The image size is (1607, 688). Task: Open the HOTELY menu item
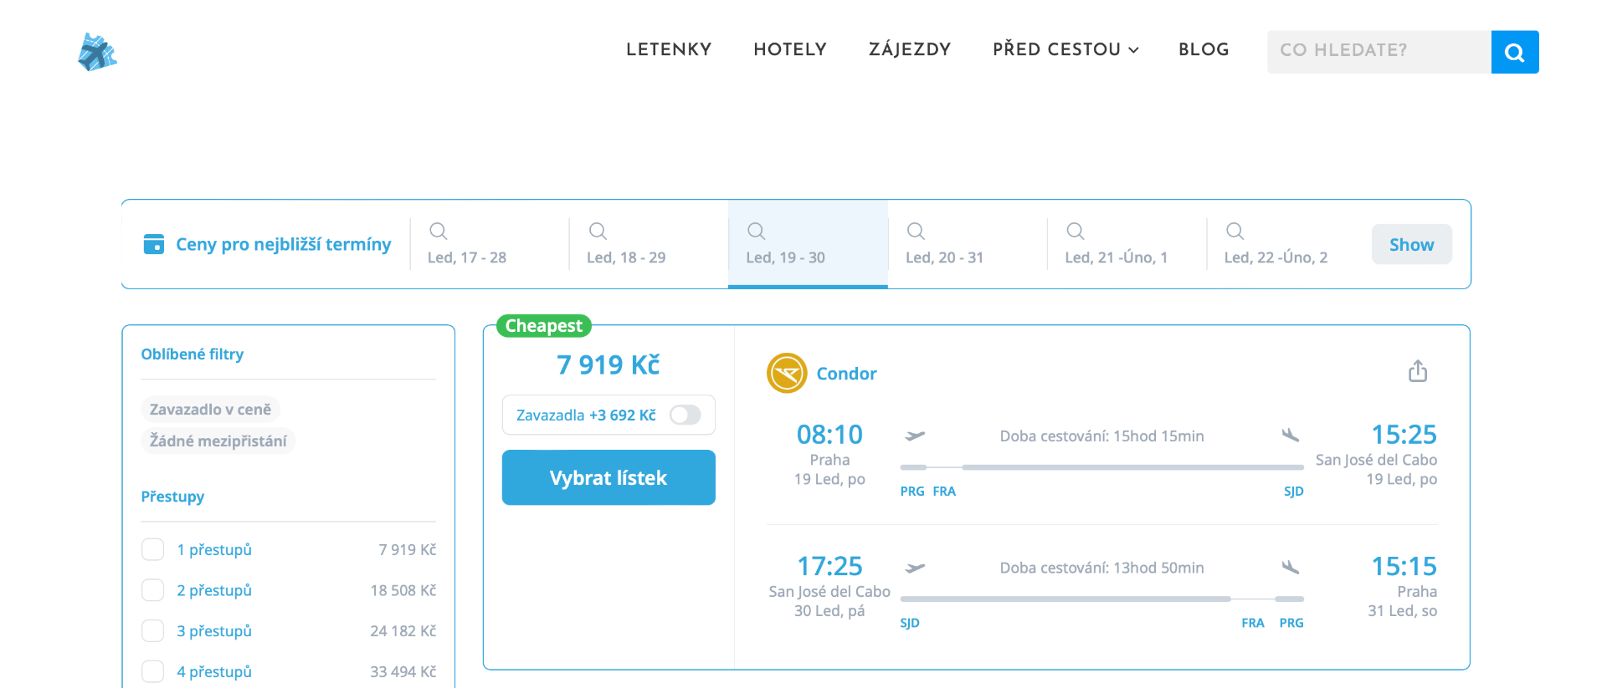tap(789, 50)
